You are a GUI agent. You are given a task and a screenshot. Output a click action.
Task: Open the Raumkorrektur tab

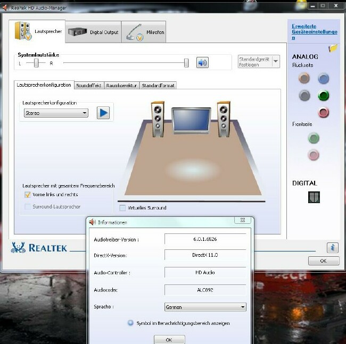click(121, 86)
